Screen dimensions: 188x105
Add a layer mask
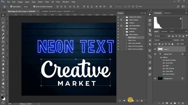(x=167, y=103)
